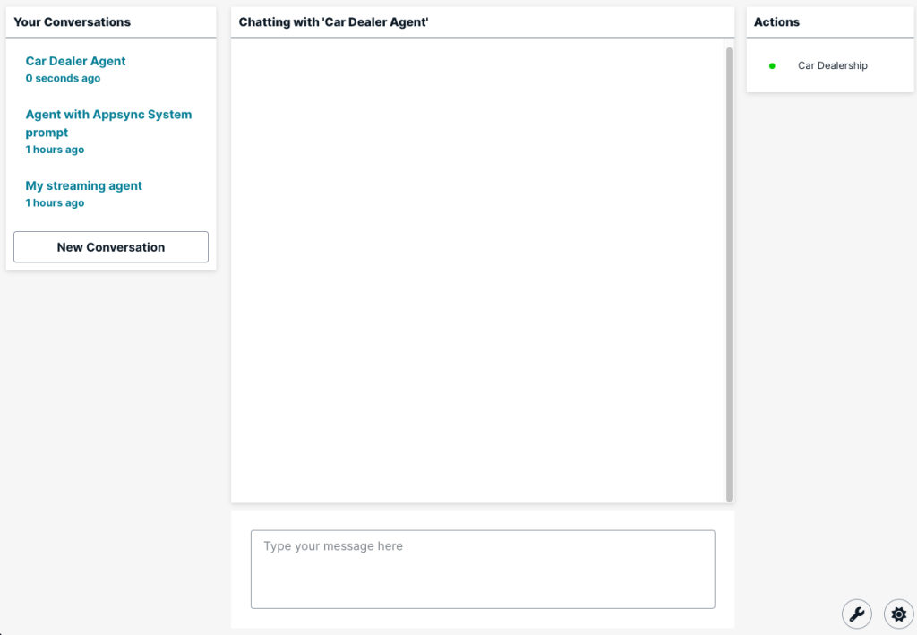Viewport: 917px width, 635px height.
Task: Click the chat window scrollbar
Action: 729,269
